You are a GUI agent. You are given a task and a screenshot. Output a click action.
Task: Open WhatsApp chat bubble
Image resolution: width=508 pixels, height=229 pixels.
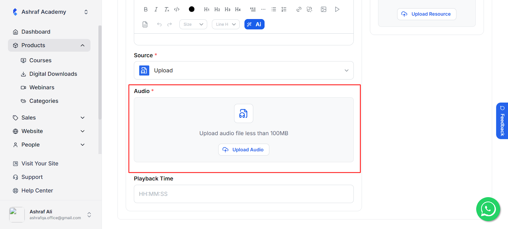pyautogui.click(x=488, y=209)
